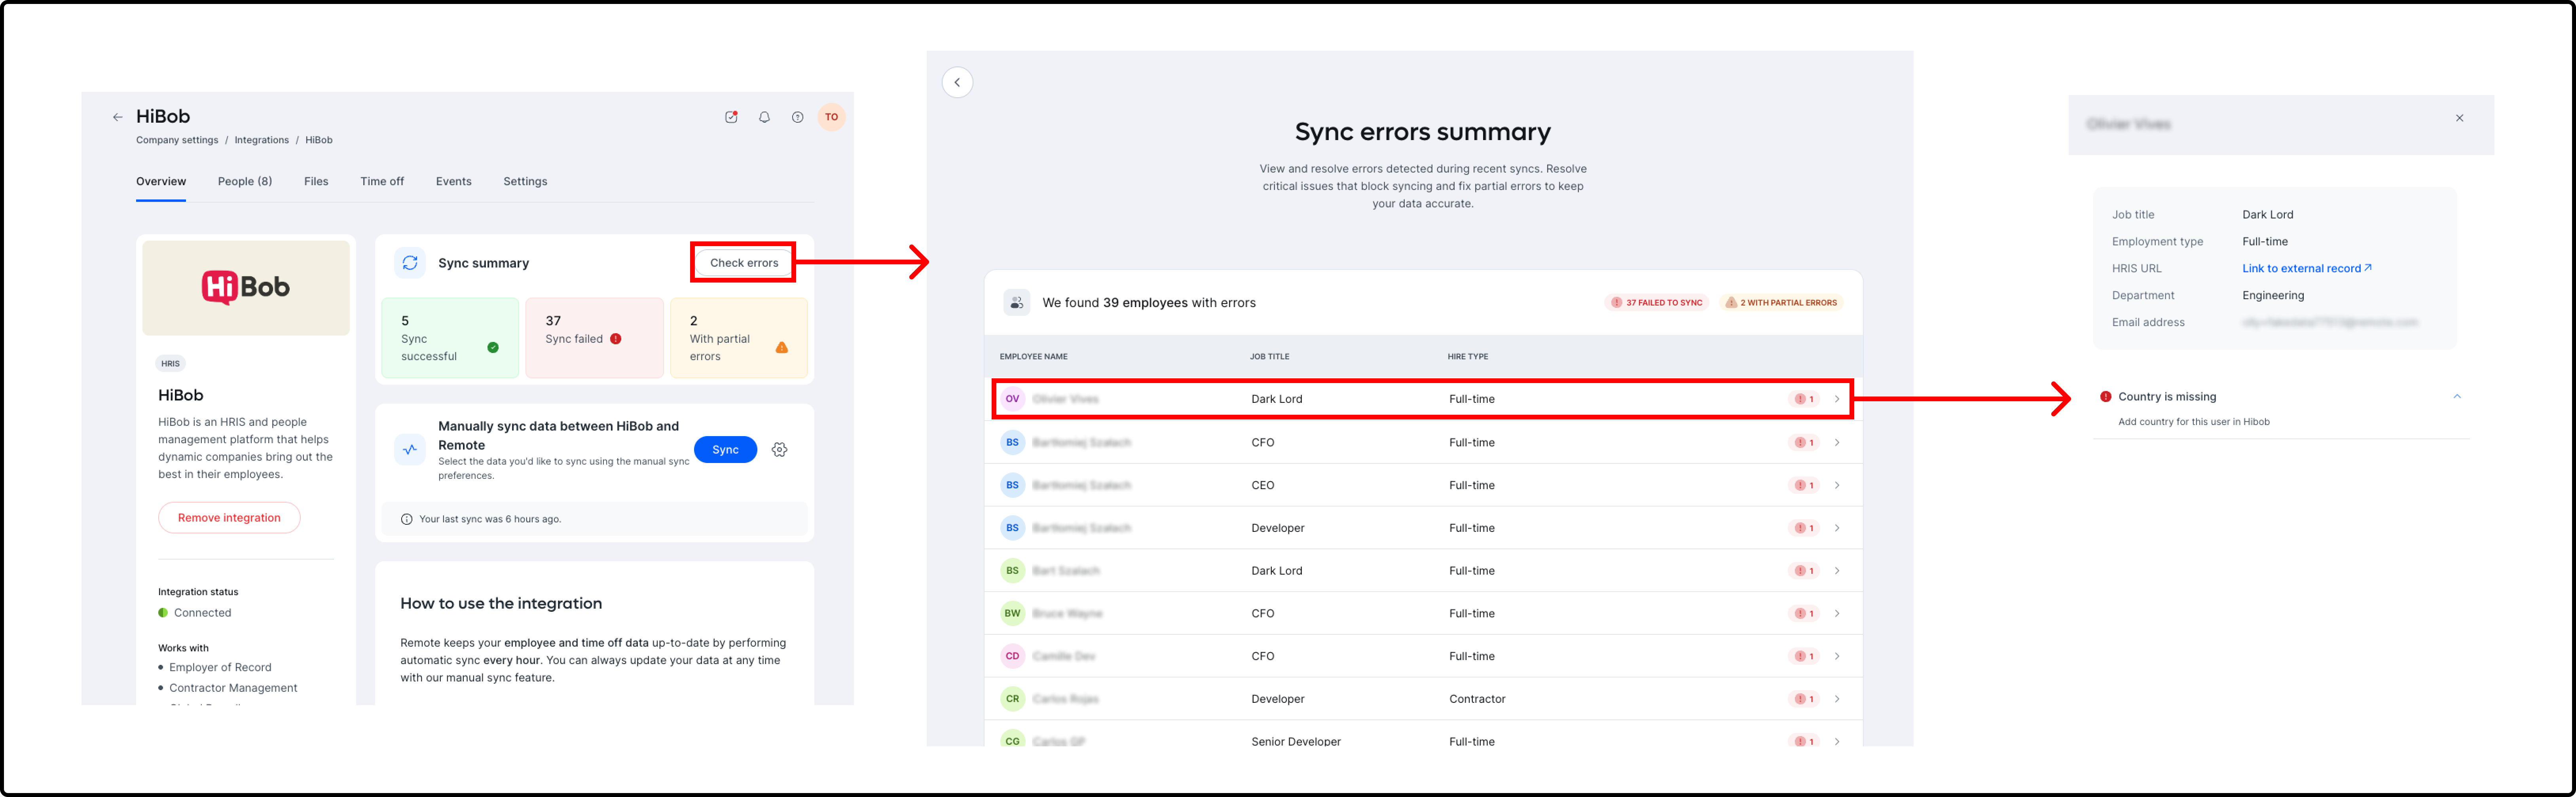Click the 'Contractor' hire type cell
The width and height of the screenshot is (2576, 797).
[x=1477, y=699]
